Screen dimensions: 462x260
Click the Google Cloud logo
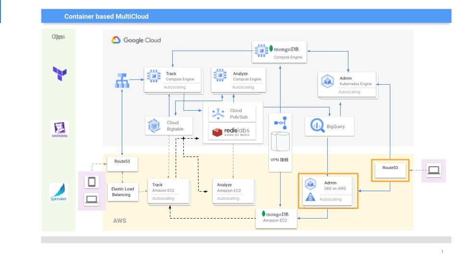tap(136, 40)
